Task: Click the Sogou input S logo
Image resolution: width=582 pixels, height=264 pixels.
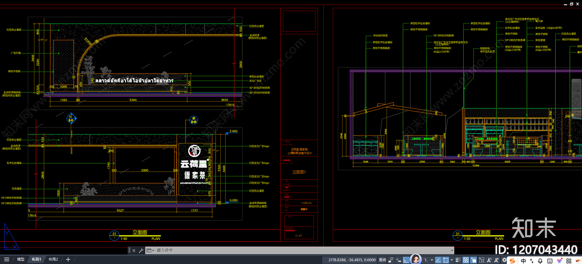Action: pyautogui.click(x=512, y=261)
